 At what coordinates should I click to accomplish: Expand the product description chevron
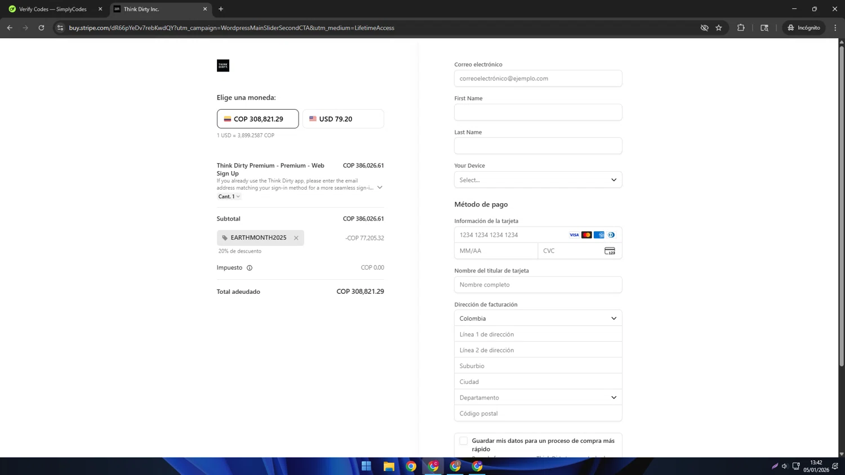tap(380, 187)
